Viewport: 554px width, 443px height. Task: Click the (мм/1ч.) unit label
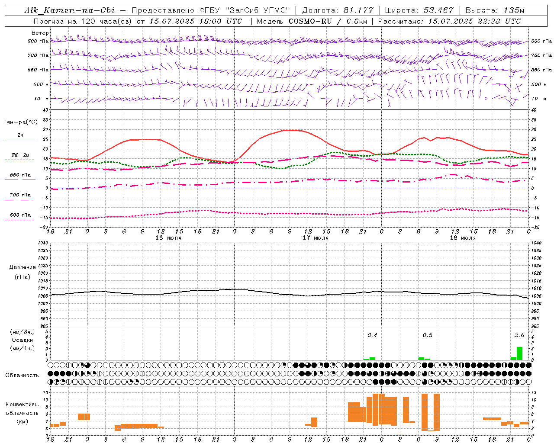(22, 348)
